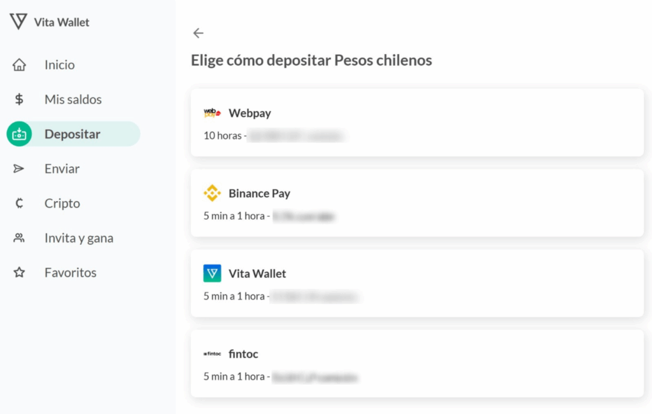The image size is (652, 414).
Task: Open the Cripto currency symbol icon
Action: coord(19,203)
